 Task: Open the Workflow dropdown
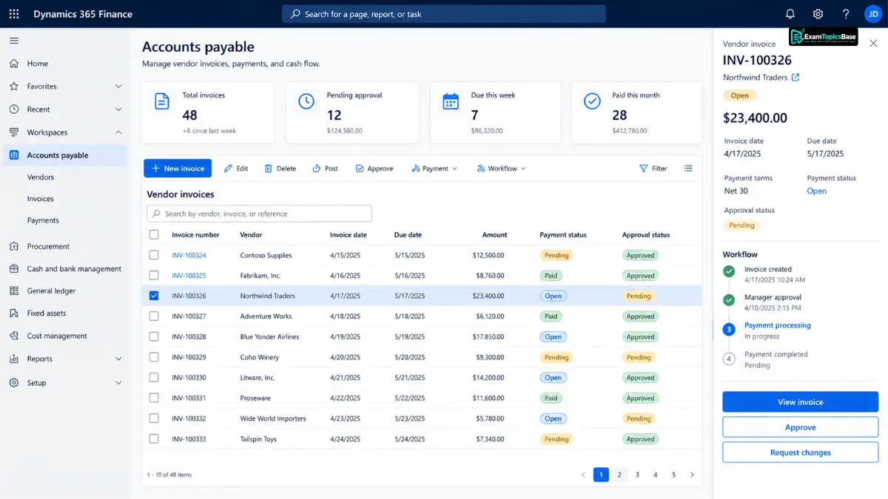501,169
